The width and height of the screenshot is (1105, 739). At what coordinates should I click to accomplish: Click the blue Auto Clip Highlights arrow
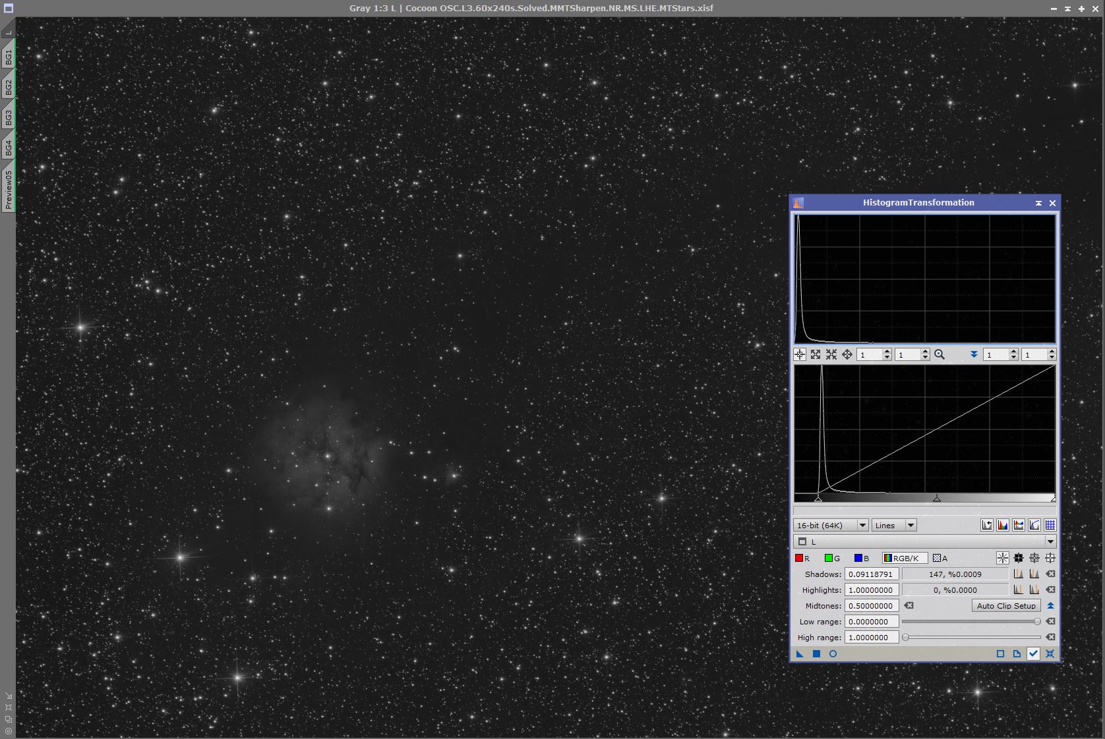[1050, 606]
